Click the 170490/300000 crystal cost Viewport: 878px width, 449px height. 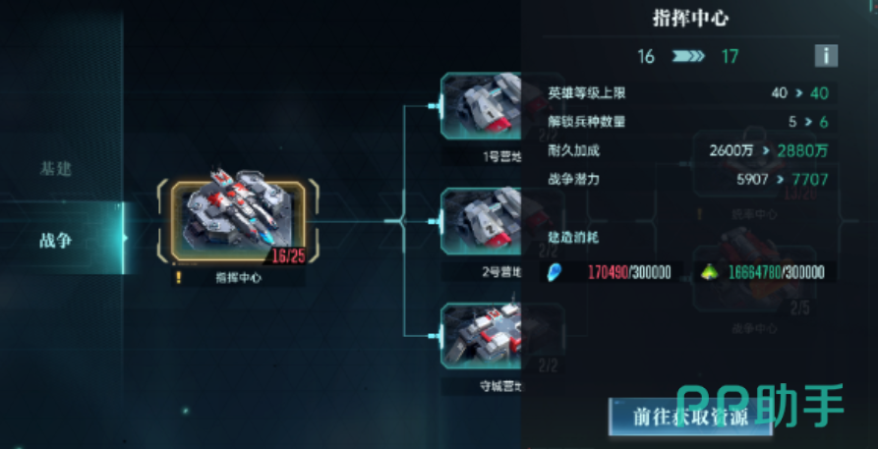[x=629, y=273]
